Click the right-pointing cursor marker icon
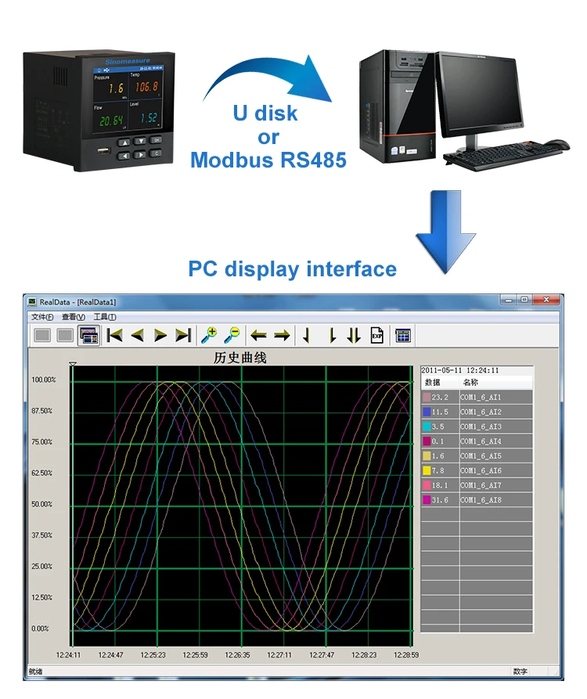 332,335
